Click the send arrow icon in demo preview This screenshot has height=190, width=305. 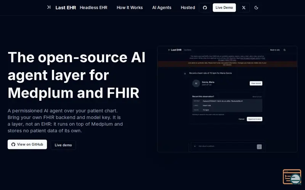coord(259,147)
